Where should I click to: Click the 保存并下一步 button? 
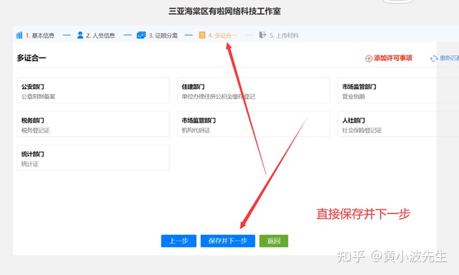pos(228,241)
